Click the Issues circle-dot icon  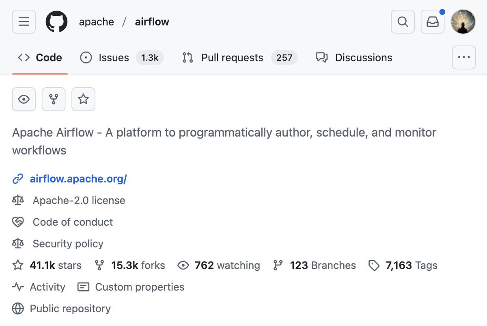[86, 58]
